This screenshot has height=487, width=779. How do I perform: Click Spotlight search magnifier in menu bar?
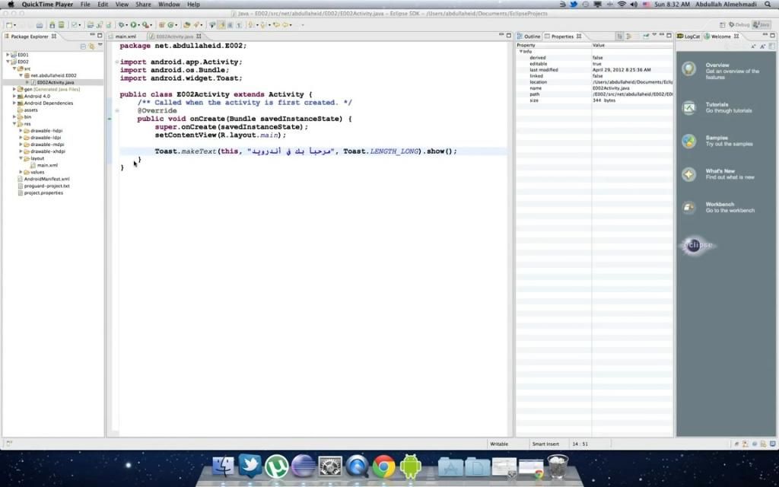click(768, 5)
